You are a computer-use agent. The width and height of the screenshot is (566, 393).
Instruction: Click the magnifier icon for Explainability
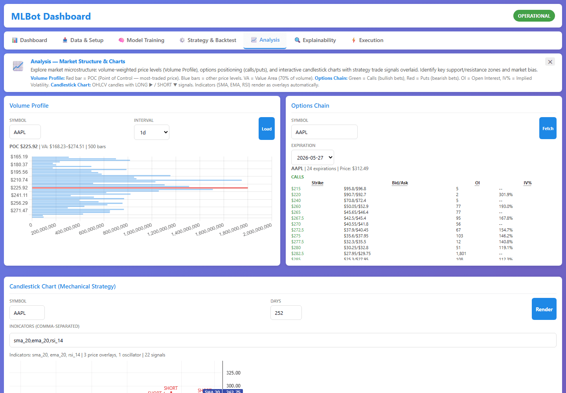click(x=298, y=40)
